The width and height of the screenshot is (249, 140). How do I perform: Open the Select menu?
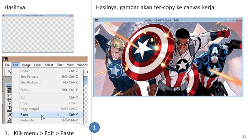(49, 65)
